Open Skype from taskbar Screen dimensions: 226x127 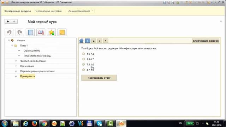99,123
